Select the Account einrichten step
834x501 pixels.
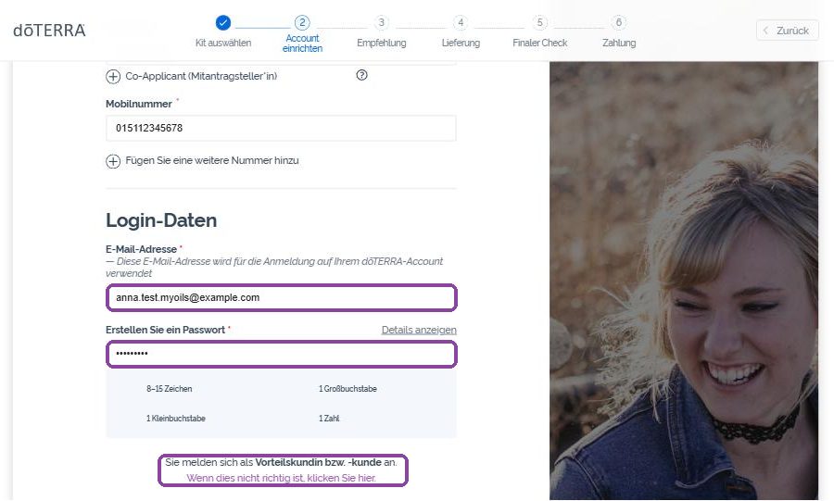point(302,43)
